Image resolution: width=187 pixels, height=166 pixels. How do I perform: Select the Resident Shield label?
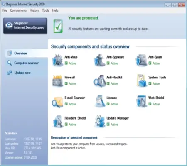coord(75,118)
